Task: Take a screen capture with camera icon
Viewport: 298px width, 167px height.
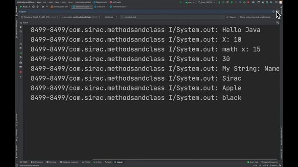Action: click(x=20, y=63)
